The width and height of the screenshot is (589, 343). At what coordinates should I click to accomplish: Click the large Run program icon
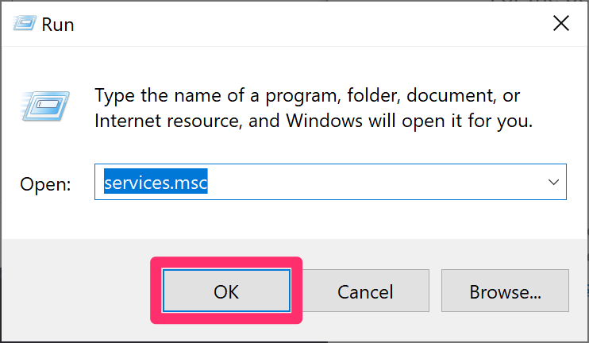[45, 106]
